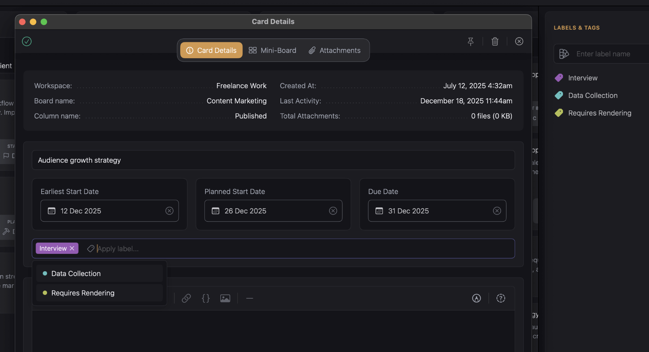Delete card using the trash icon
The image size is (649, 352).
[x=495, y=41]
